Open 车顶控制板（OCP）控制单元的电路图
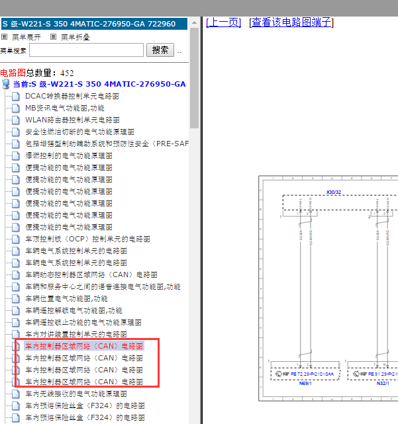The width and height of the screenshot is (398, 424). point(87,239)
